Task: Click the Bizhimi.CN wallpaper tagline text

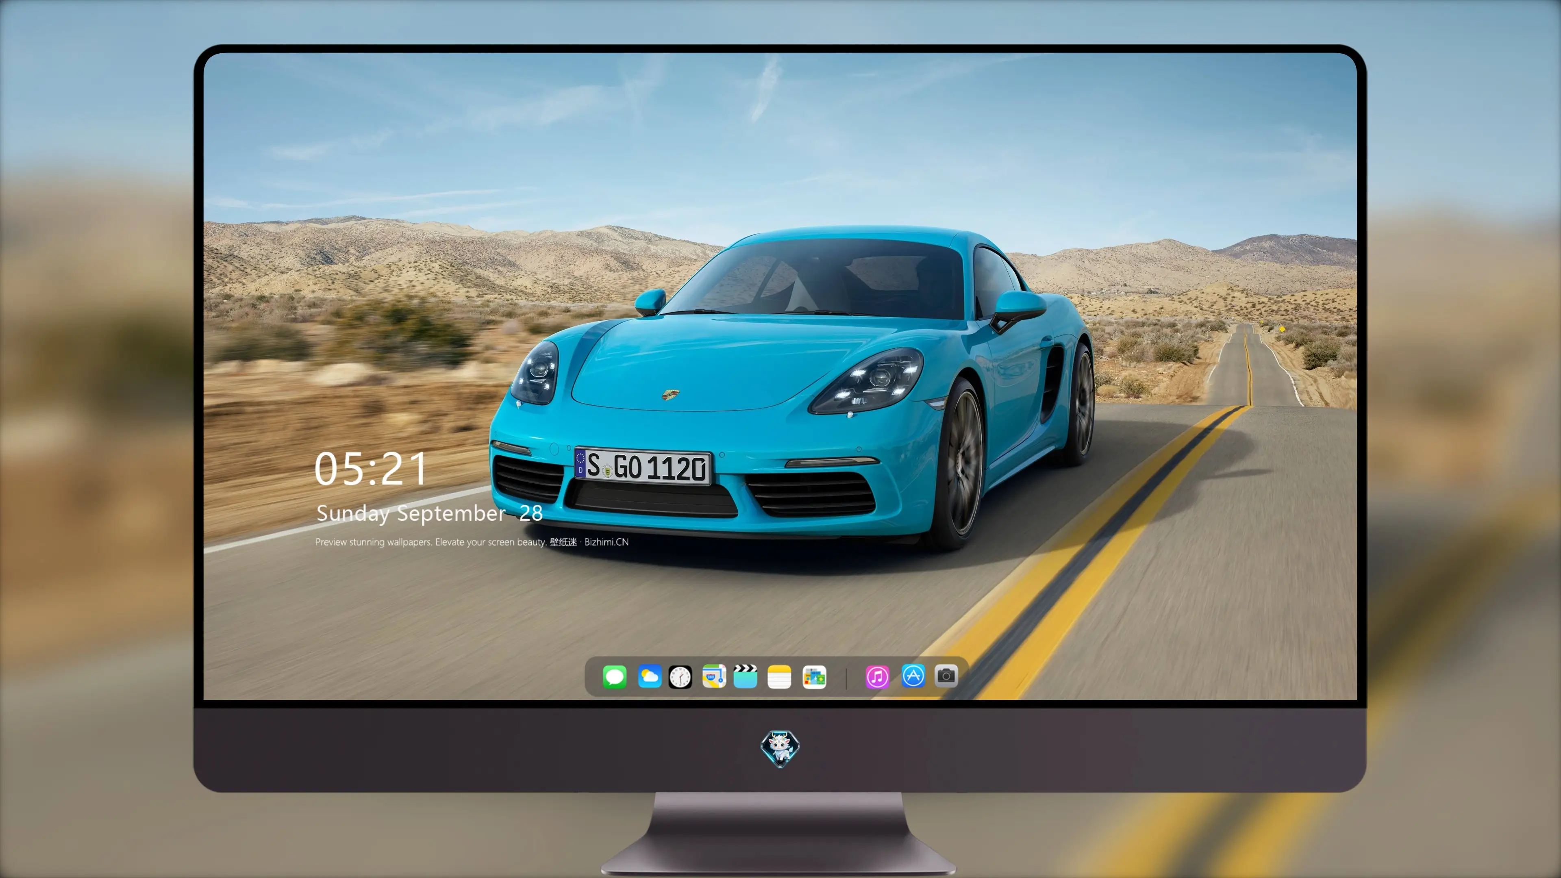Action: tap(472, 542)
